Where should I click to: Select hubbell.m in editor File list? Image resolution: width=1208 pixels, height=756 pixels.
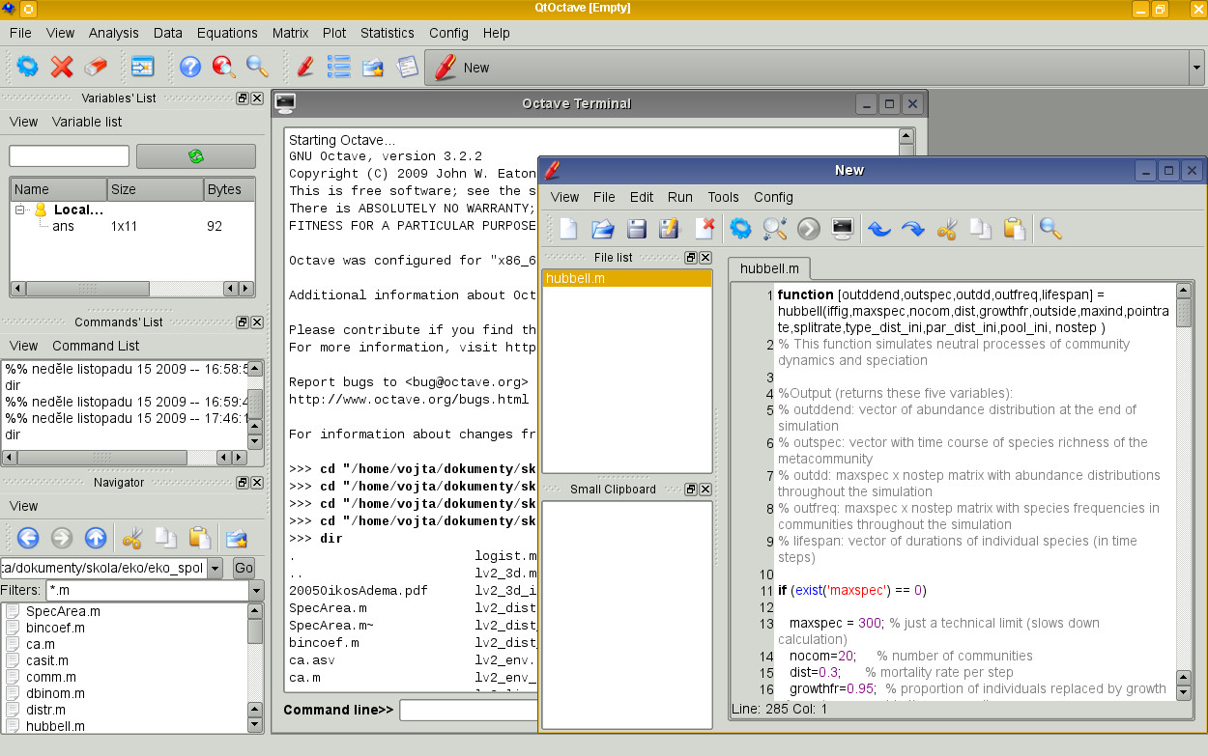[x=626, y=278]
